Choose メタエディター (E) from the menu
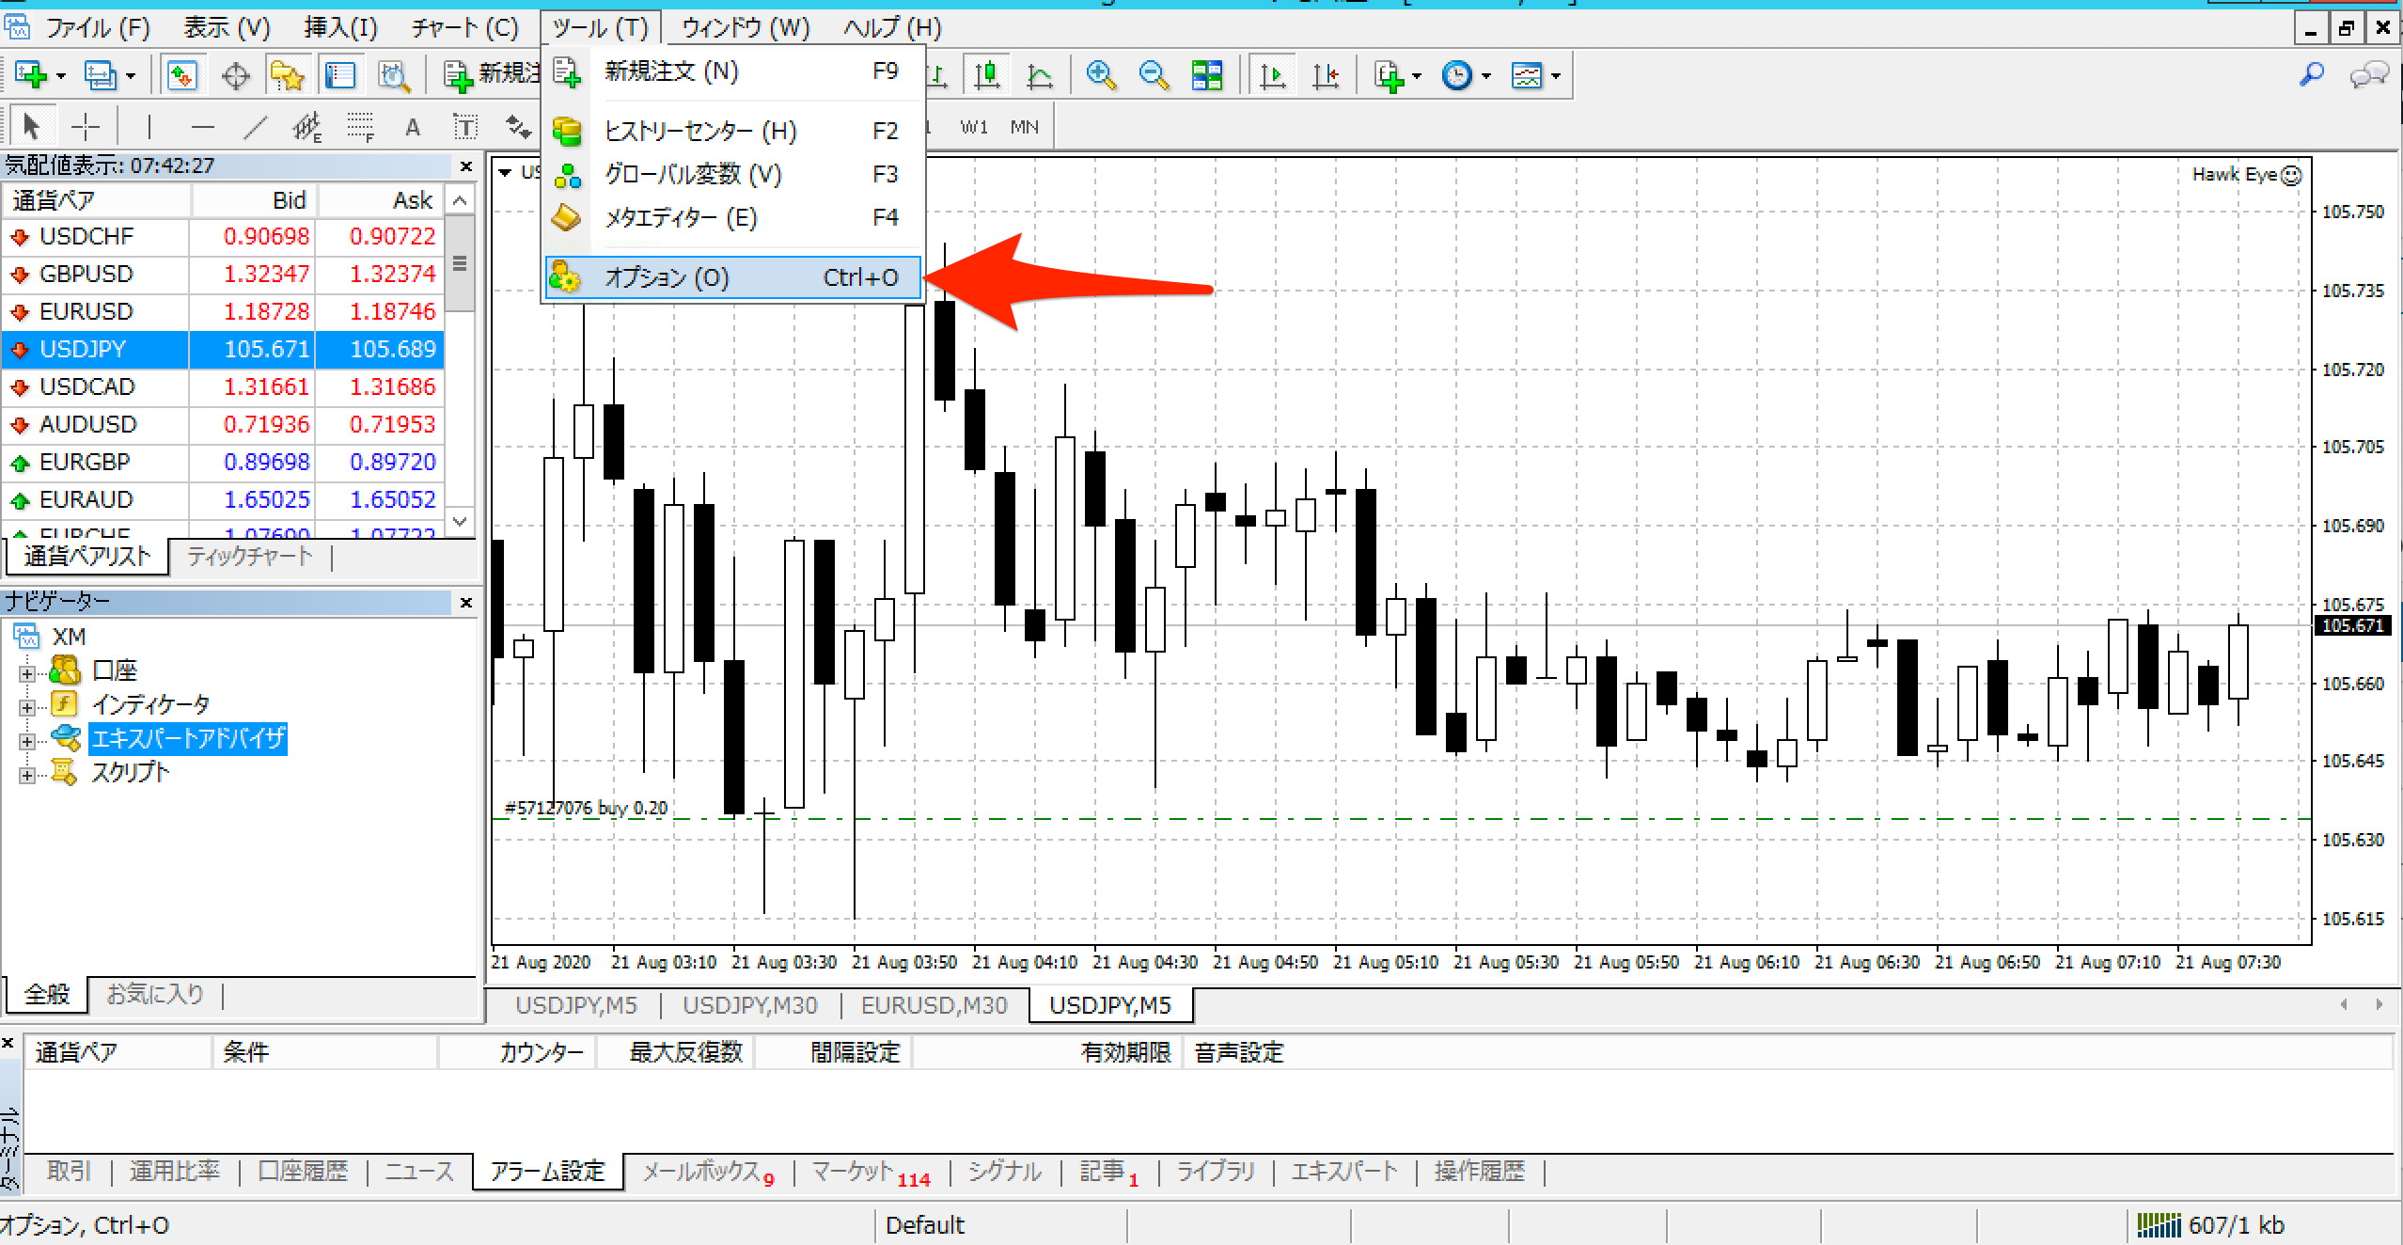 (733, 217)
